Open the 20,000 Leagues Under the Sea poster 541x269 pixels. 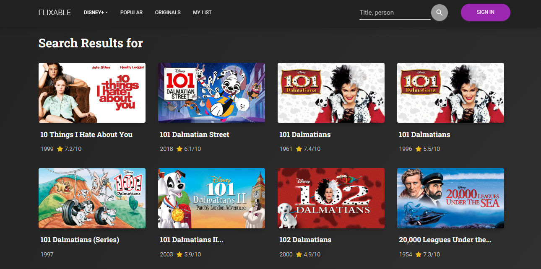pos(450,198)
